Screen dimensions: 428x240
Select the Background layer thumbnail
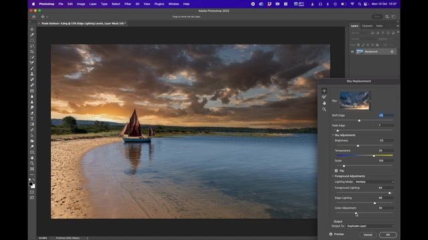360,51
